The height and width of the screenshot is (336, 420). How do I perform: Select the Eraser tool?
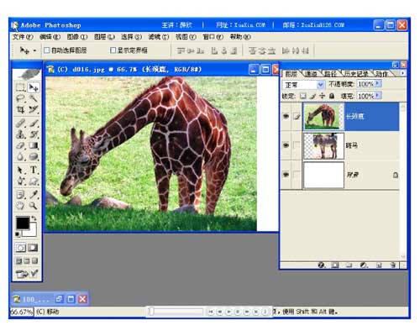(21, 145)
